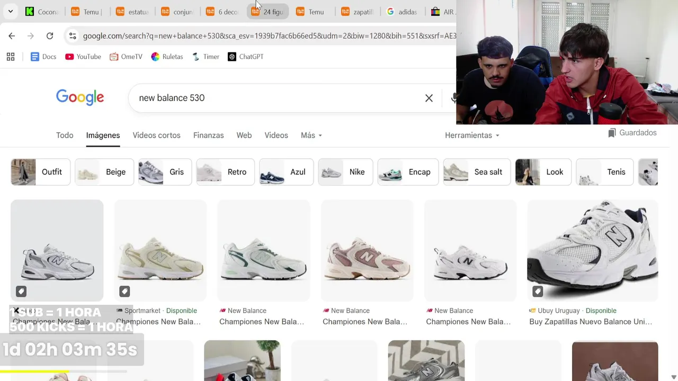Click product tag icon on Ubuy image
The height and width of the screenshot is (381, 678).
click(538, 292)
